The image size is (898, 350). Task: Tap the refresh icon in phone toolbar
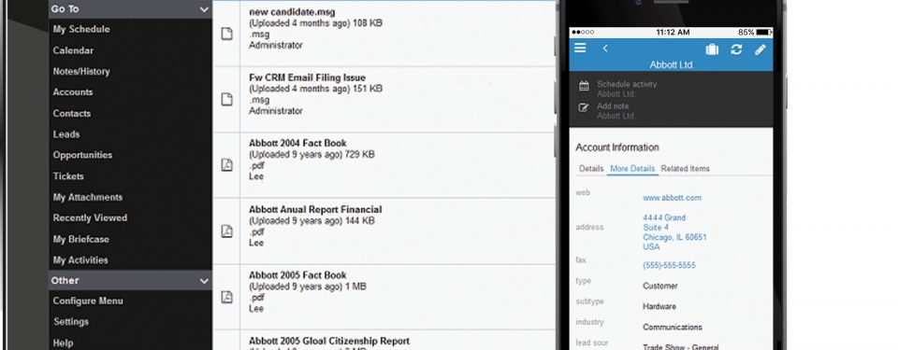736,49
